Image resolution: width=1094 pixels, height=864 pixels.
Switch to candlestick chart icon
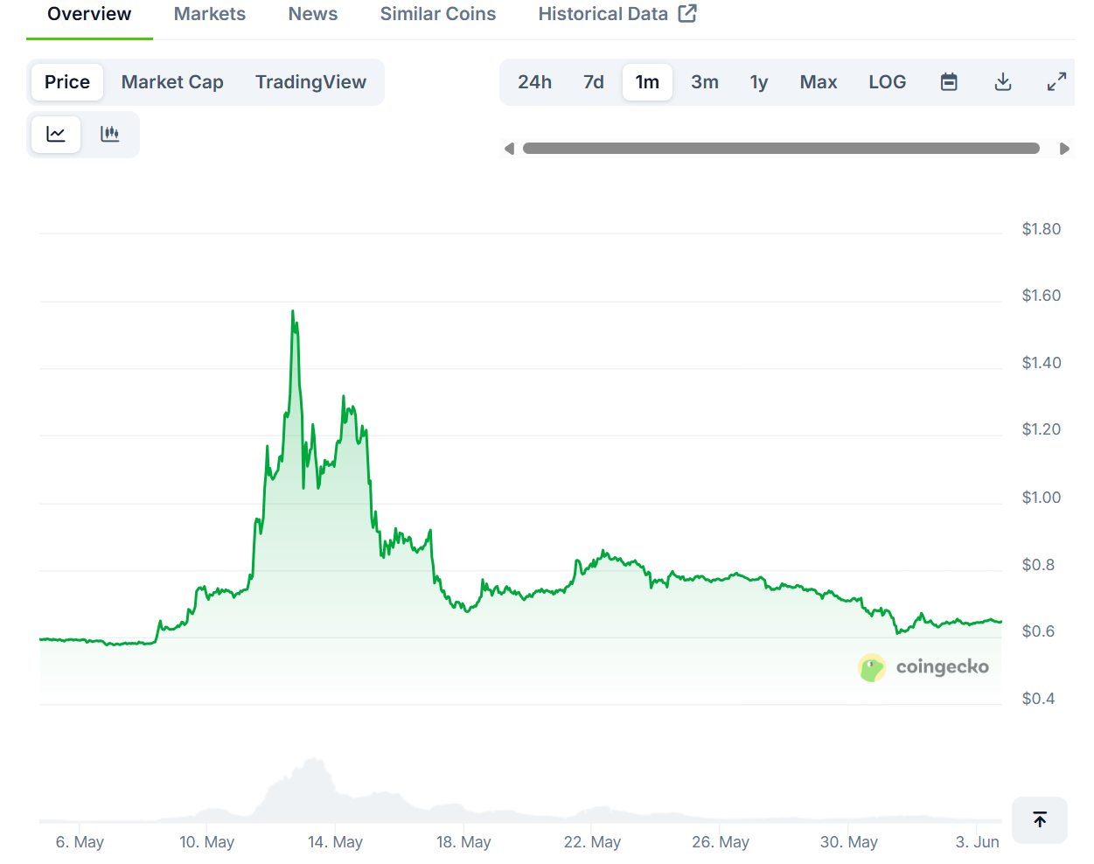109,135
